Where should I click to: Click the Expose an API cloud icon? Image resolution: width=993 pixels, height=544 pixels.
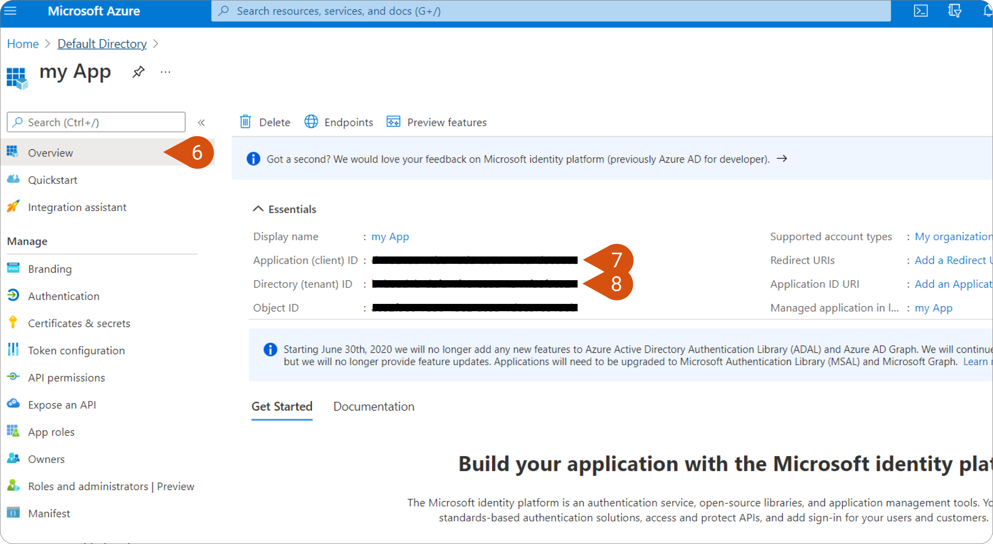tap(13, 404)
